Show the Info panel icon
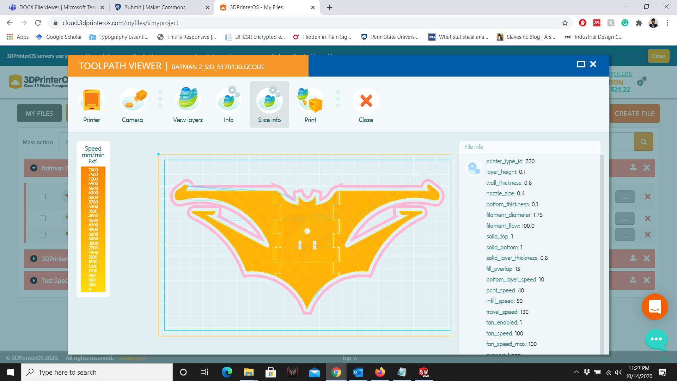Screen dimensions: 677x381 click(228, 105)
